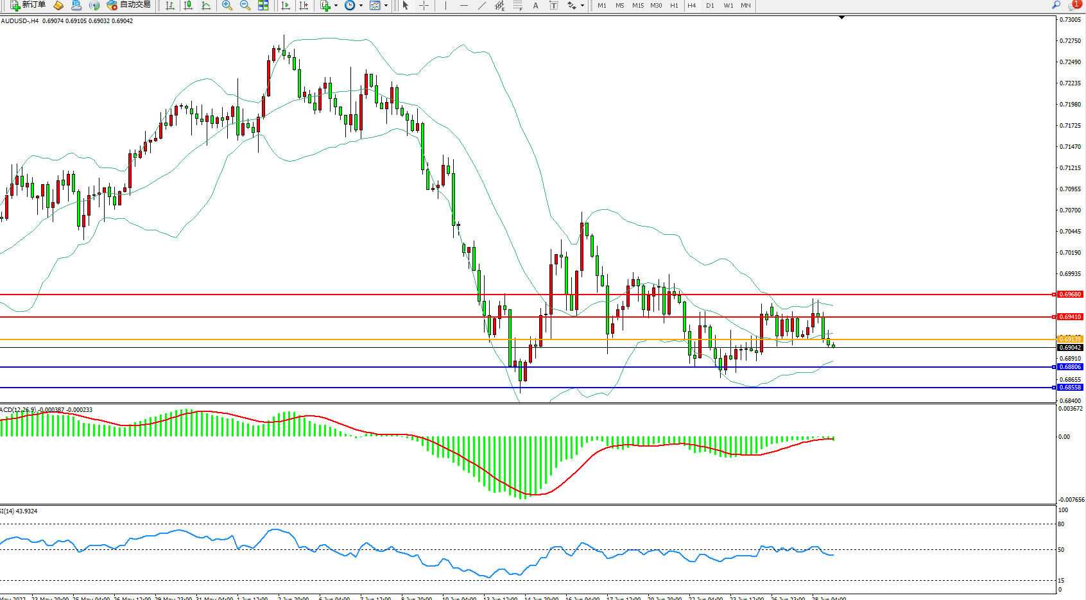Switch to the D1 timeframe
Viewport: 1086px width, 600px height.
point(710,5)
